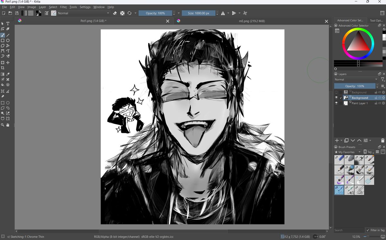Viewport: 386px width, 240px height.
Task: Click the Reload Original Preset icon
Action: click(129, 13)
